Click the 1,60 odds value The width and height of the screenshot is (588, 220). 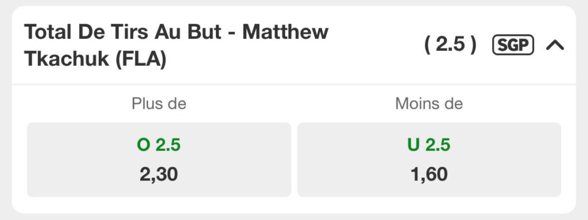pyautogui.click(x=429, y=174)
